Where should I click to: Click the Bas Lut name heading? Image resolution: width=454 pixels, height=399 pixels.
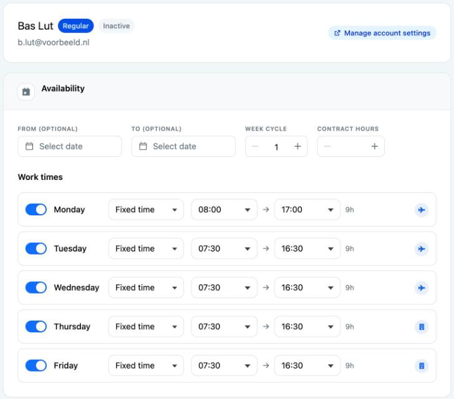click(x=36, y=26)
